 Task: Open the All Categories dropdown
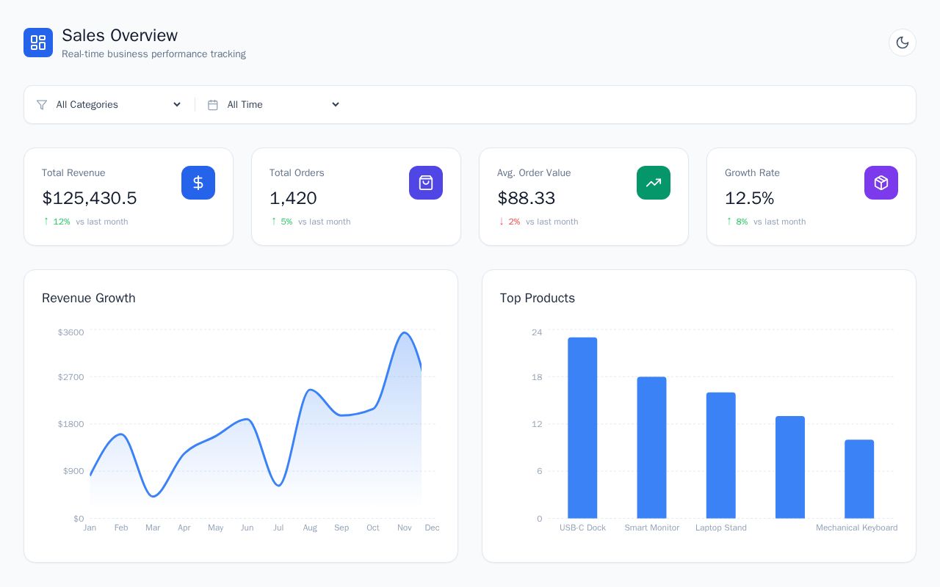click(118, 105)
